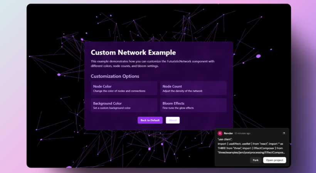
Task: Click the 'This example demonstrates' description paragraph
Action: (x=153, y=63)
